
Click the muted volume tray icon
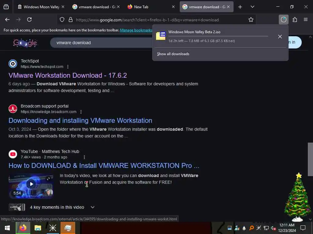pos(273,228)
